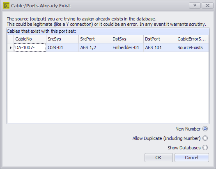Select the DA-1007- cable number cell
216x169 pixels.
pyautogui.click(x=30, y=47)
